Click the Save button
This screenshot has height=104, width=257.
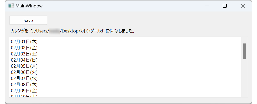click(x=28, y=20)
